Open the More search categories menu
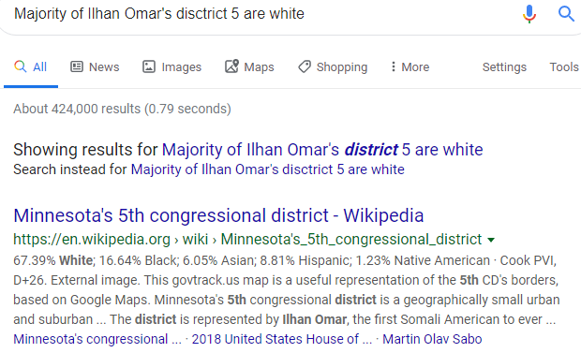 (x=410, y=67)
